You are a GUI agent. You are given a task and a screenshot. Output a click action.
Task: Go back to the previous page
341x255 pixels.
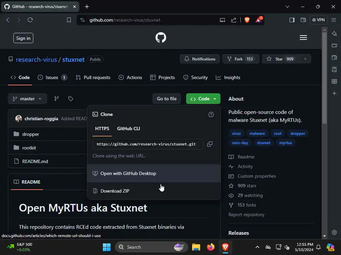[x=8, y=20]
